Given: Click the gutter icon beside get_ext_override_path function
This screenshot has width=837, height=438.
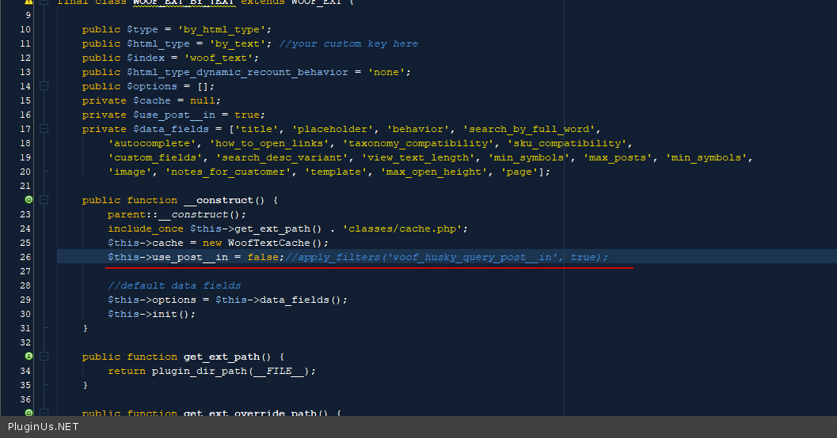Looking at the screenshot, I should coord(29,413).
